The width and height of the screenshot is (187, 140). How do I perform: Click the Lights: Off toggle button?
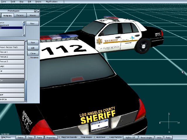(x=130, y=137)
